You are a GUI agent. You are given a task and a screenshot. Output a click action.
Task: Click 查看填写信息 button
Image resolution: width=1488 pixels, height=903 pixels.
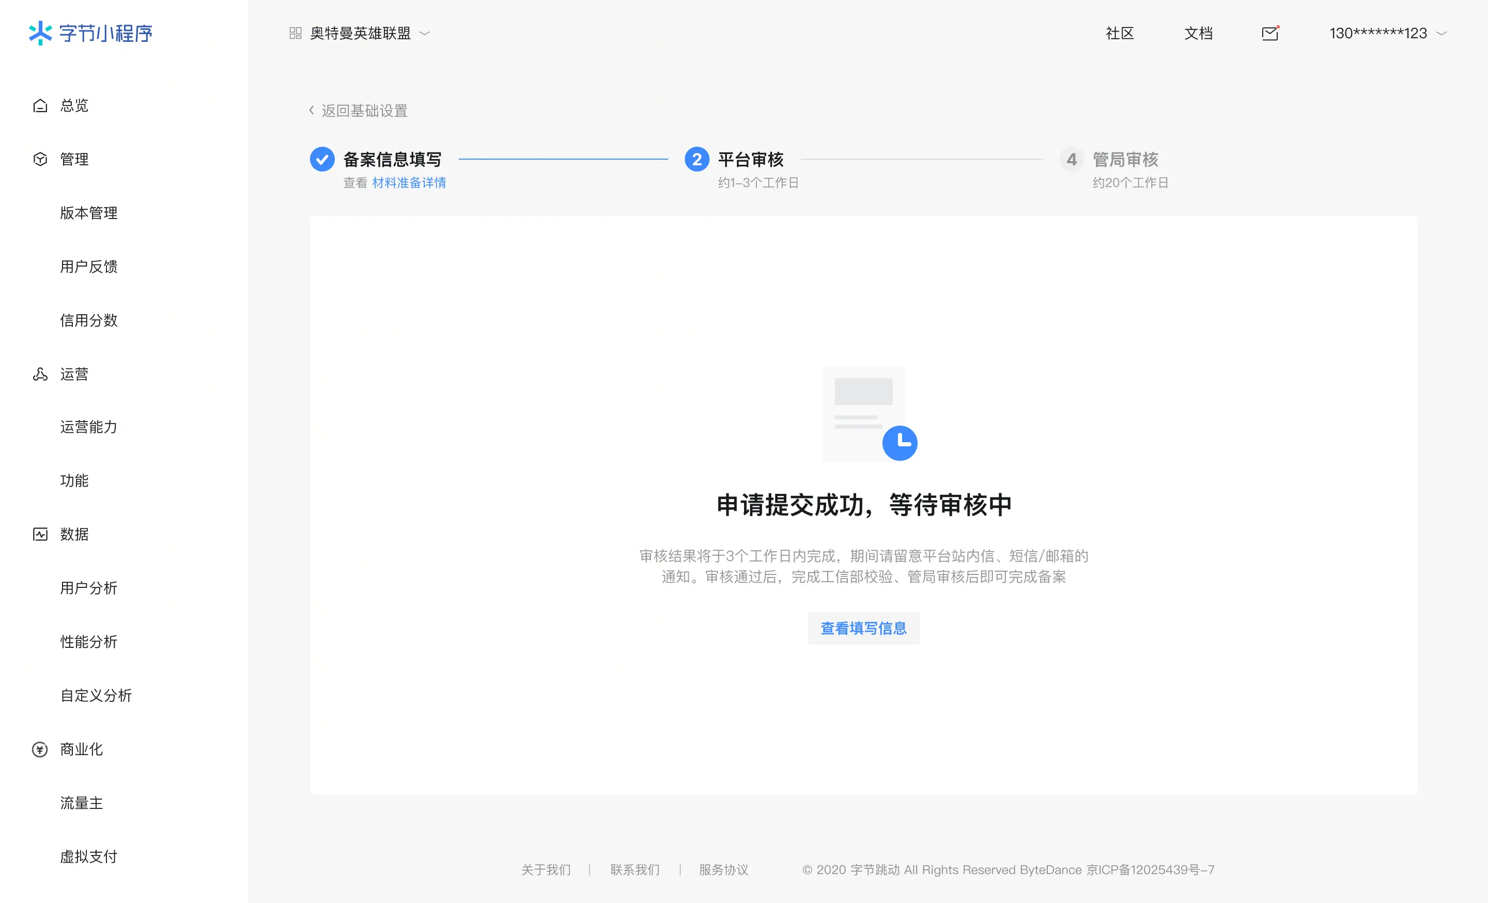pos(863,628)
